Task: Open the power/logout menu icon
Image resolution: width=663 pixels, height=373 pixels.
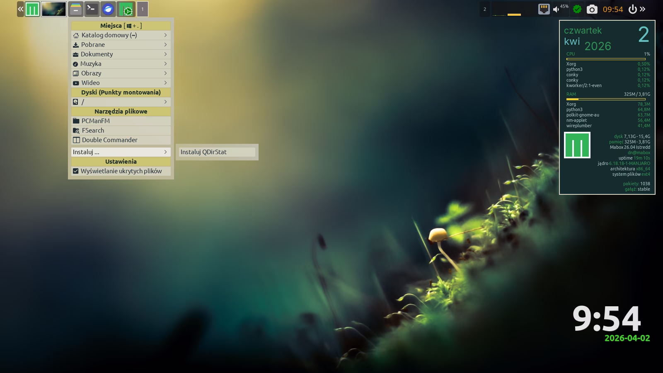Action: (632, 9)
